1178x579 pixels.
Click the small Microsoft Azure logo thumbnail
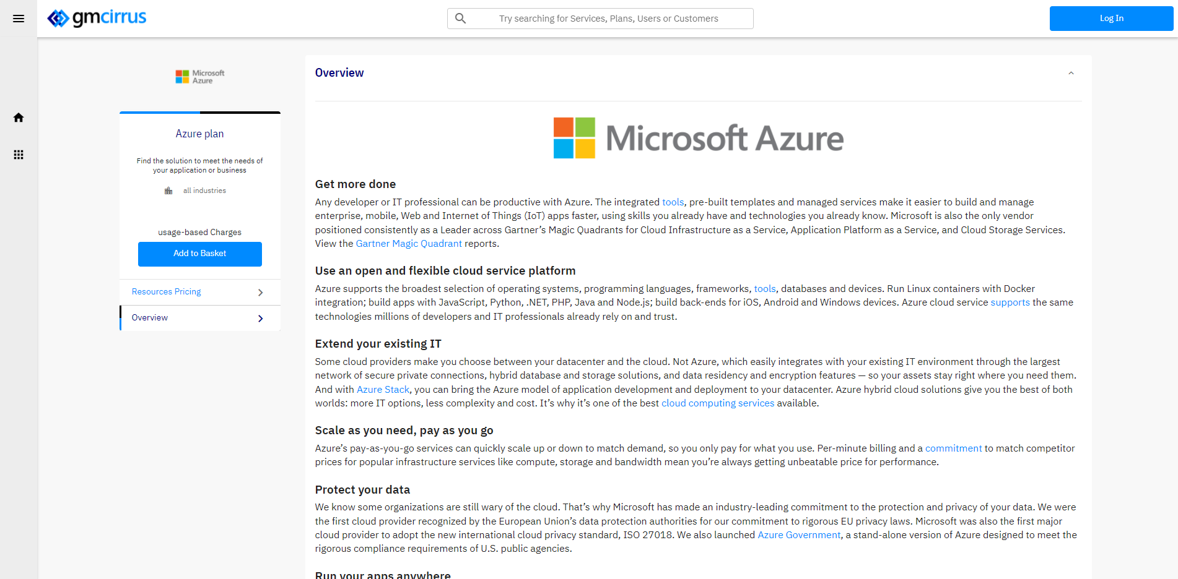199,77
